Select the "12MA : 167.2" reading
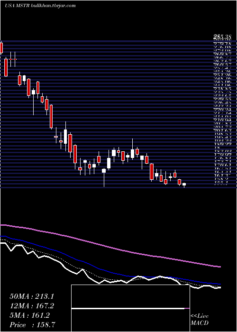The width and height of the screenshot is (237, 332). point(32,306)
